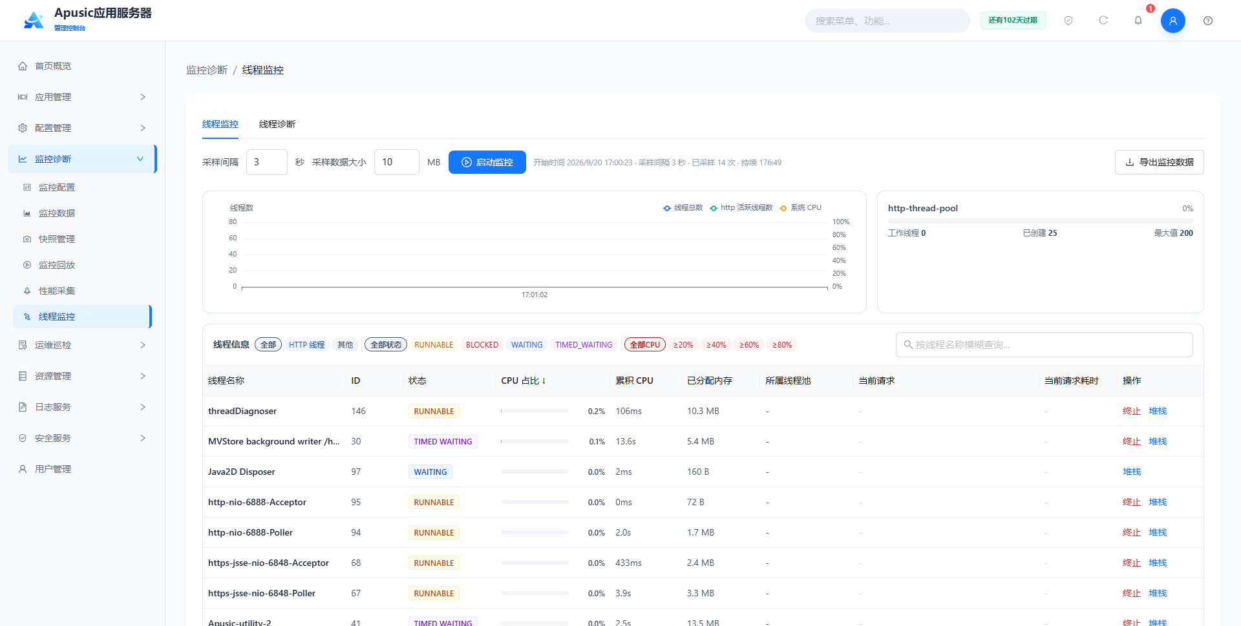Expand the 日志服务 menu
Image resolution: width=1241 pixels, height=626 pixels.
coord(83,407)
